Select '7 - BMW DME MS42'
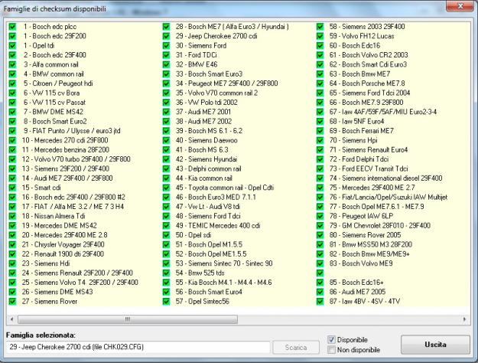 click(53, 112)
